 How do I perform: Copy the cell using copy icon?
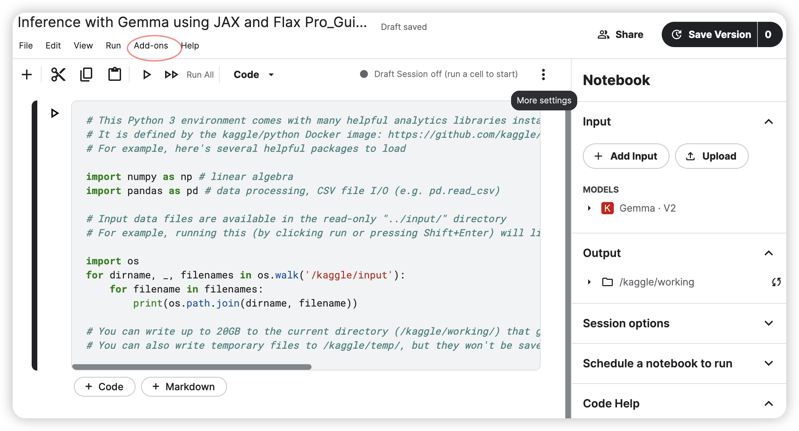tap(86, 75)
